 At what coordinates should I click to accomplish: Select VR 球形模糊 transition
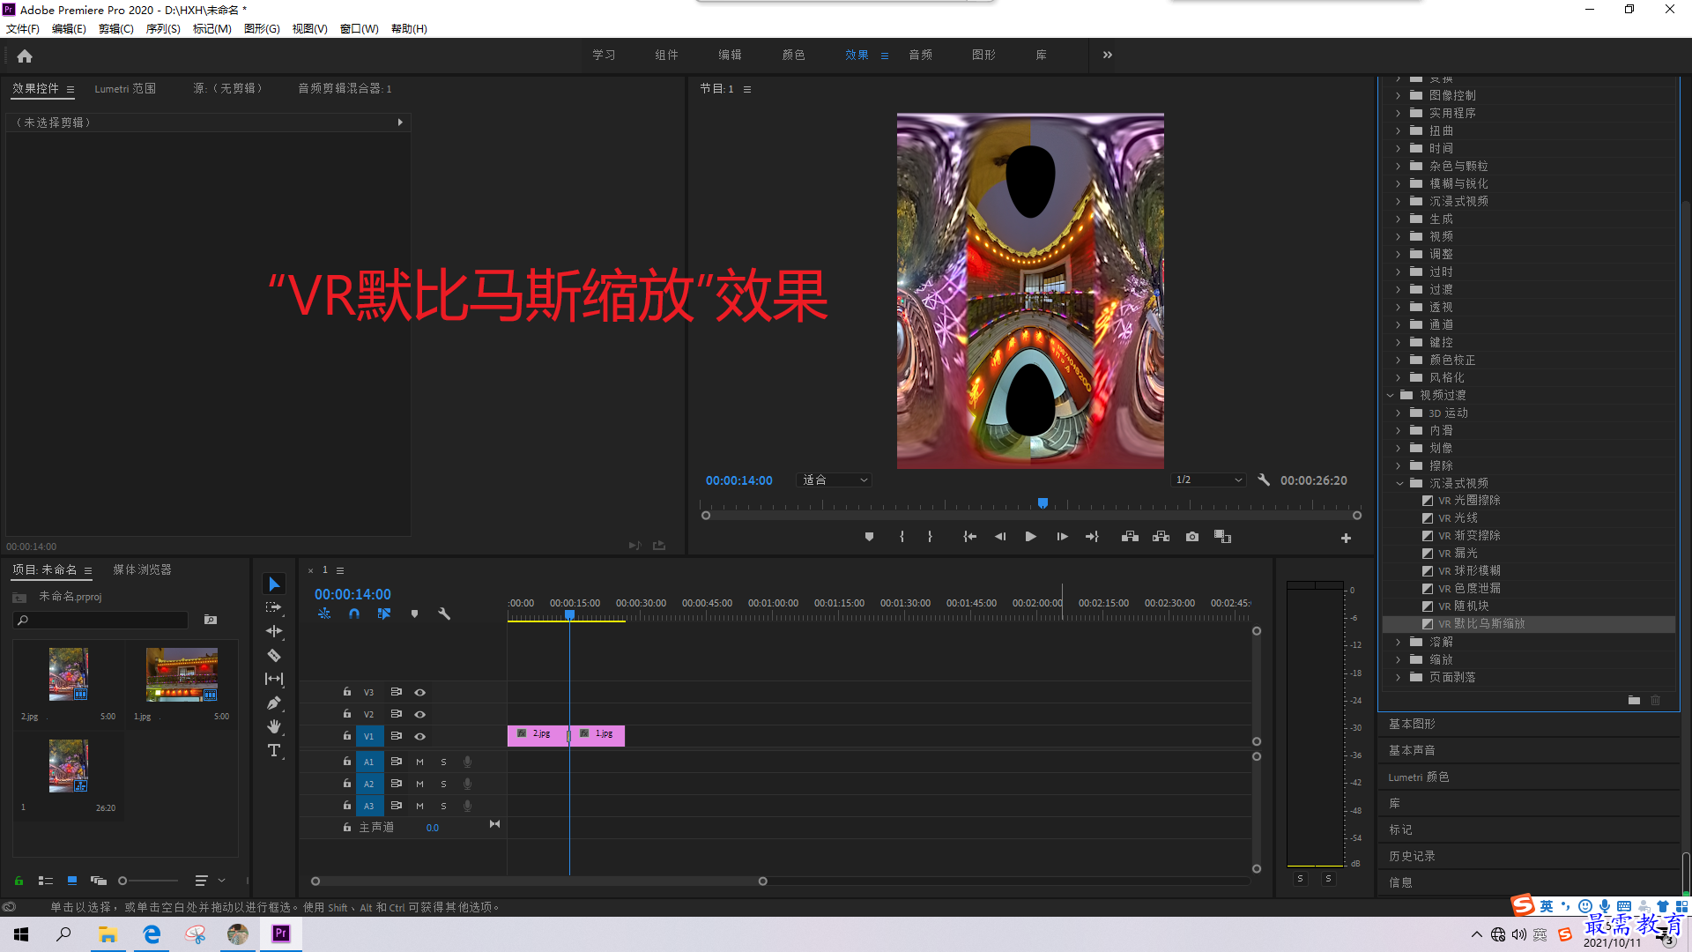pyautogui.click(x=1469, y=571)
